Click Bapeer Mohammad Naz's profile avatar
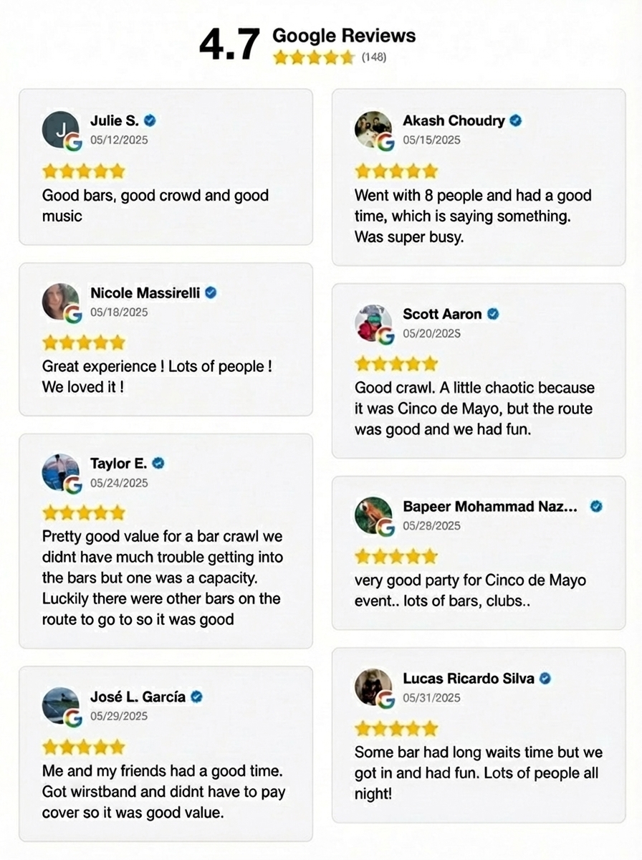 373,515
